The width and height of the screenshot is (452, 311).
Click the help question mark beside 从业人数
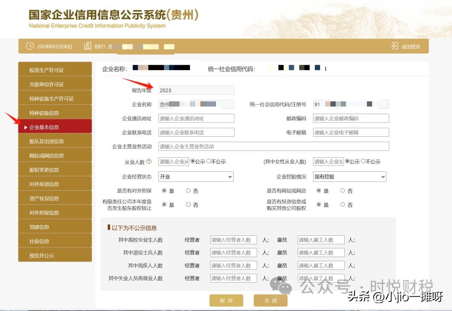[x=149, y=162]
